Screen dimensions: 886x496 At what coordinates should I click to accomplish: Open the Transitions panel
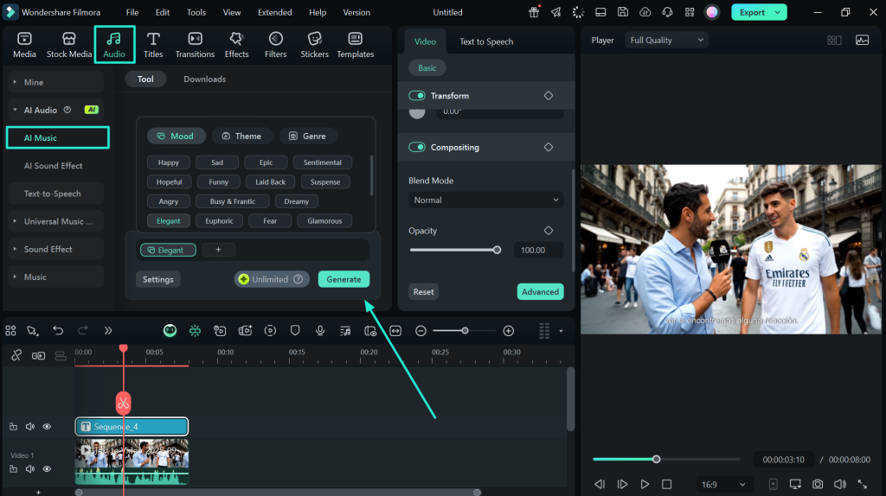point(195,45)
